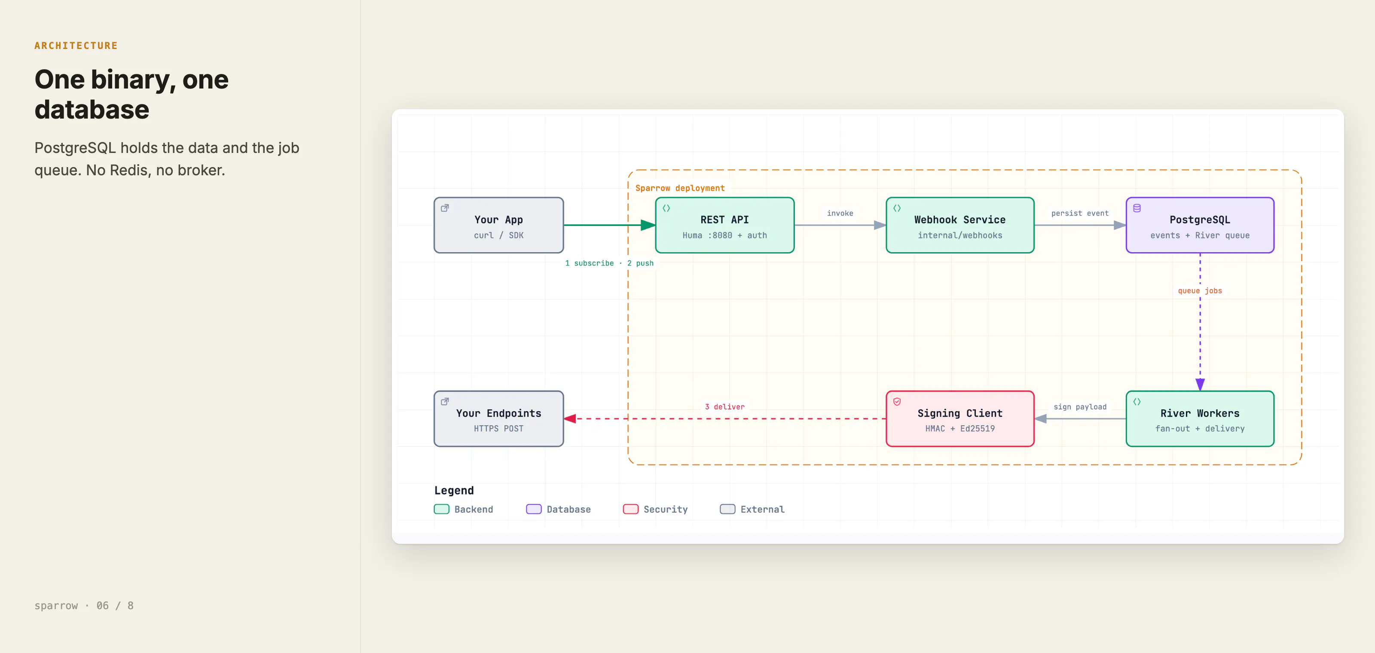Click the code brackets icon in Webhook Service box
Viewport: 1375px width, 653px height.
[897, 208]
